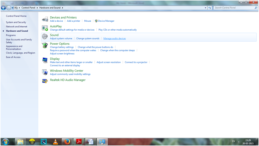
Task: Click Devices and Printers heading
Action: point(63,18)
